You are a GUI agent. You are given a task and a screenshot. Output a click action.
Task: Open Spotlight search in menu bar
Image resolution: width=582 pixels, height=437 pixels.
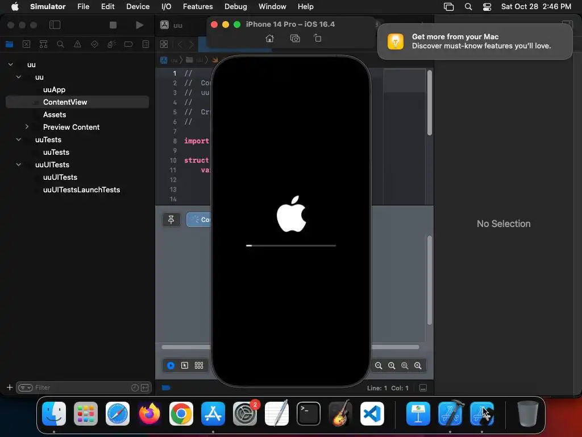(x=468, y=7)
